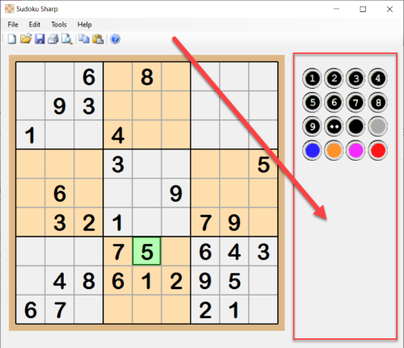Image resolution: width=404 pixels, height=348 pixels.
Task: Open the Edit menu
Action: click(35, 24)
